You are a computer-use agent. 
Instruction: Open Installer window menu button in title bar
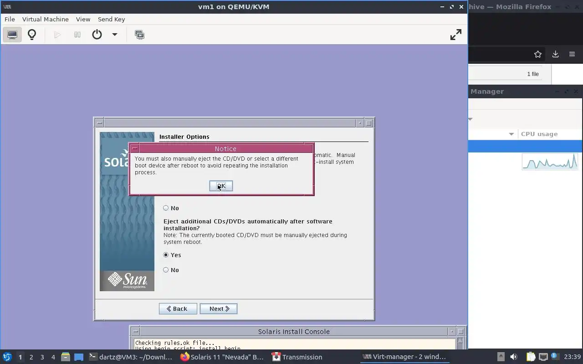pyautogui.click(x=100, y=123)
